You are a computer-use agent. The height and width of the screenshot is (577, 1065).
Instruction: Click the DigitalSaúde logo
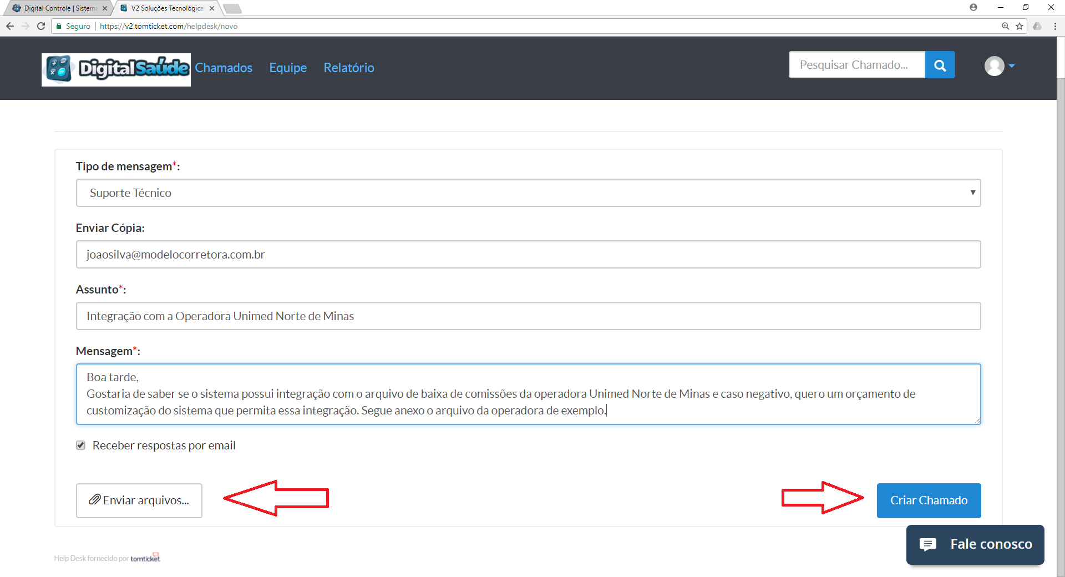click(x=116, y=69)
